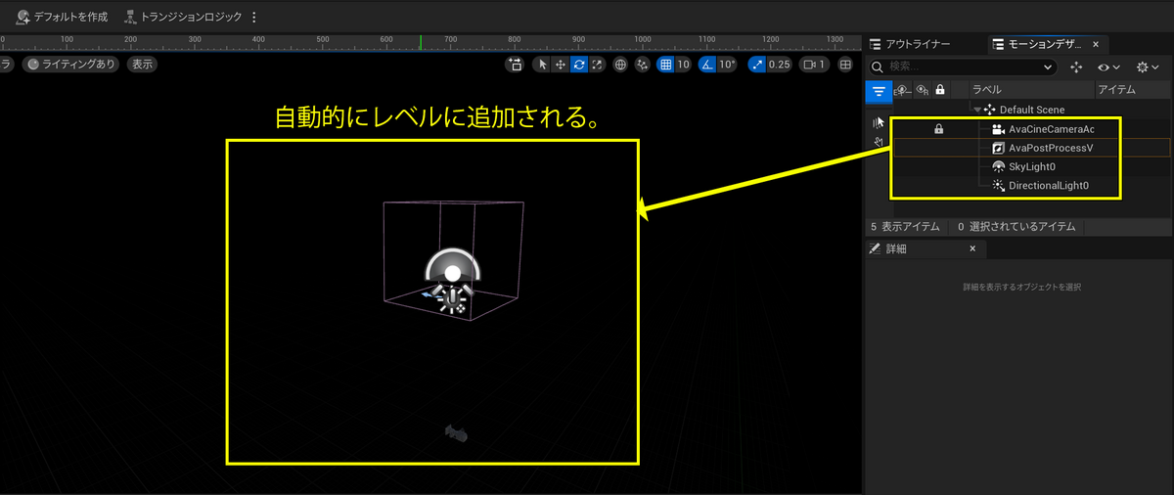The height and width of the screenshot is (495, 1174).
Task: Open the outliner gear settings menu
Action: (1147, 67)
